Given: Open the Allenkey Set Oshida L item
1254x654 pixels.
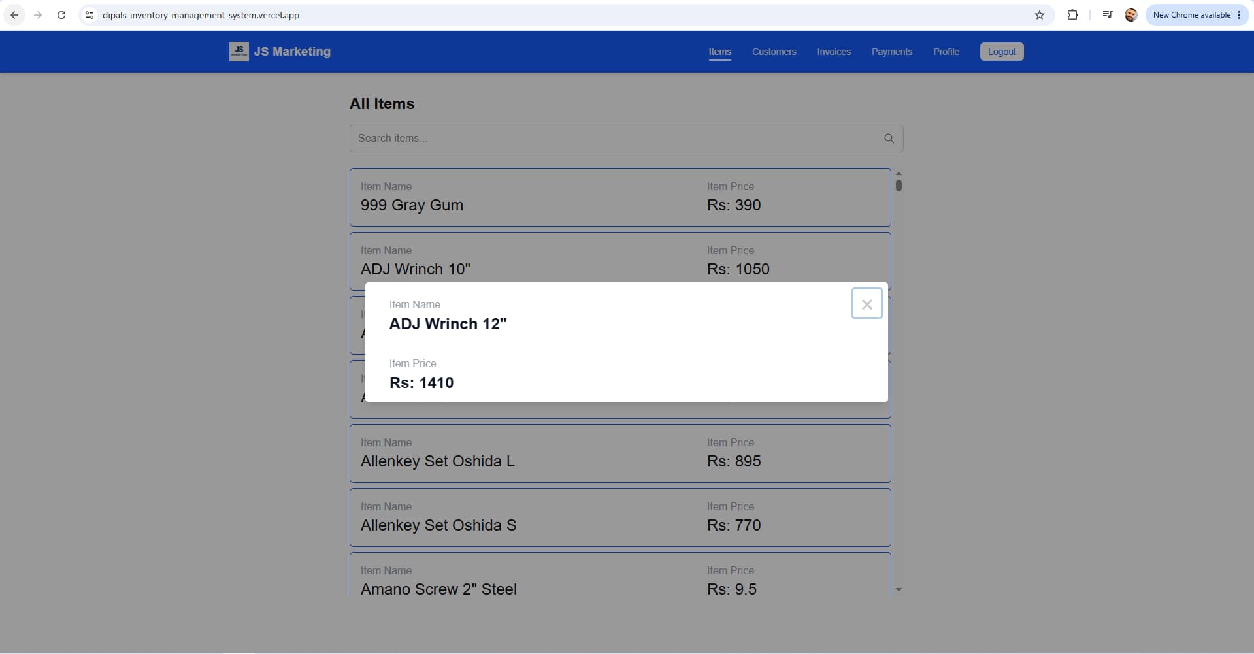Looking at the screenshot, I should (x=620, y=453).
